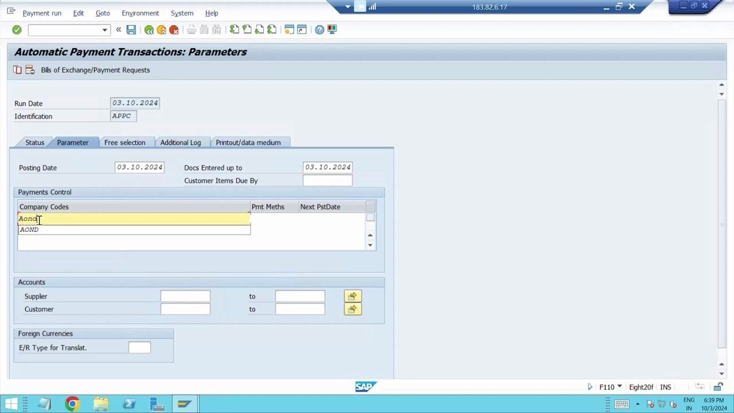The height and width of the screenshot is (413, 734).
Task: Click the Find binoculars icon
Action: coord(204,29)
